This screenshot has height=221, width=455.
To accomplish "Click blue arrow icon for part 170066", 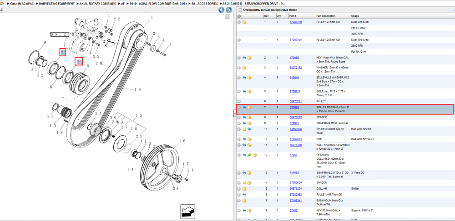I will click(x=244, y=58).
